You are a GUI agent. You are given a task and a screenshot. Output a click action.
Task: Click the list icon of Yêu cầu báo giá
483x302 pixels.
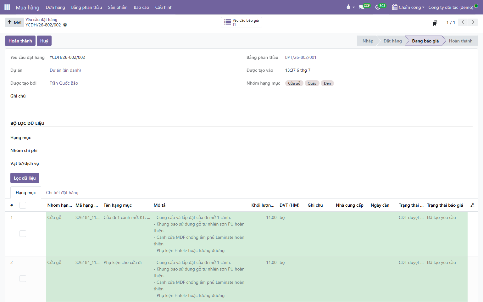228,22
